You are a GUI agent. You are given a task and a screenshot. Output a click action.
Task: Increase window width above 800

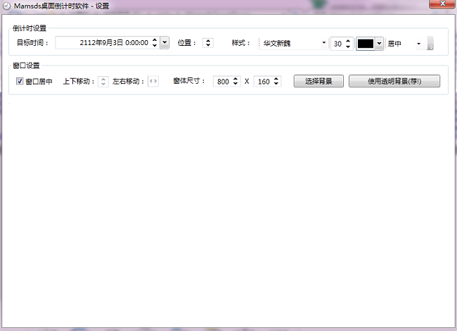point(236,79)
